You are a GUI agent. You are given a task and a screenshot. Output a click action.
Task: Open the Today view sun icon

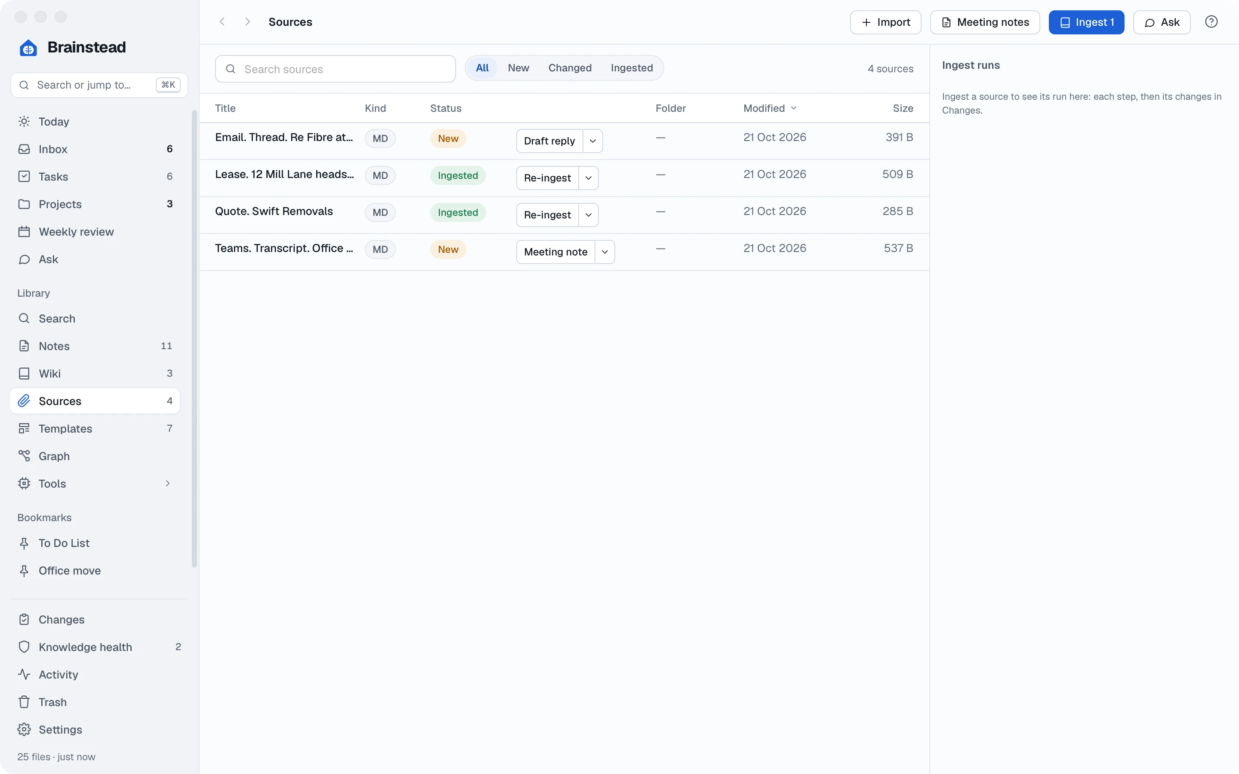tap(24, 121)
